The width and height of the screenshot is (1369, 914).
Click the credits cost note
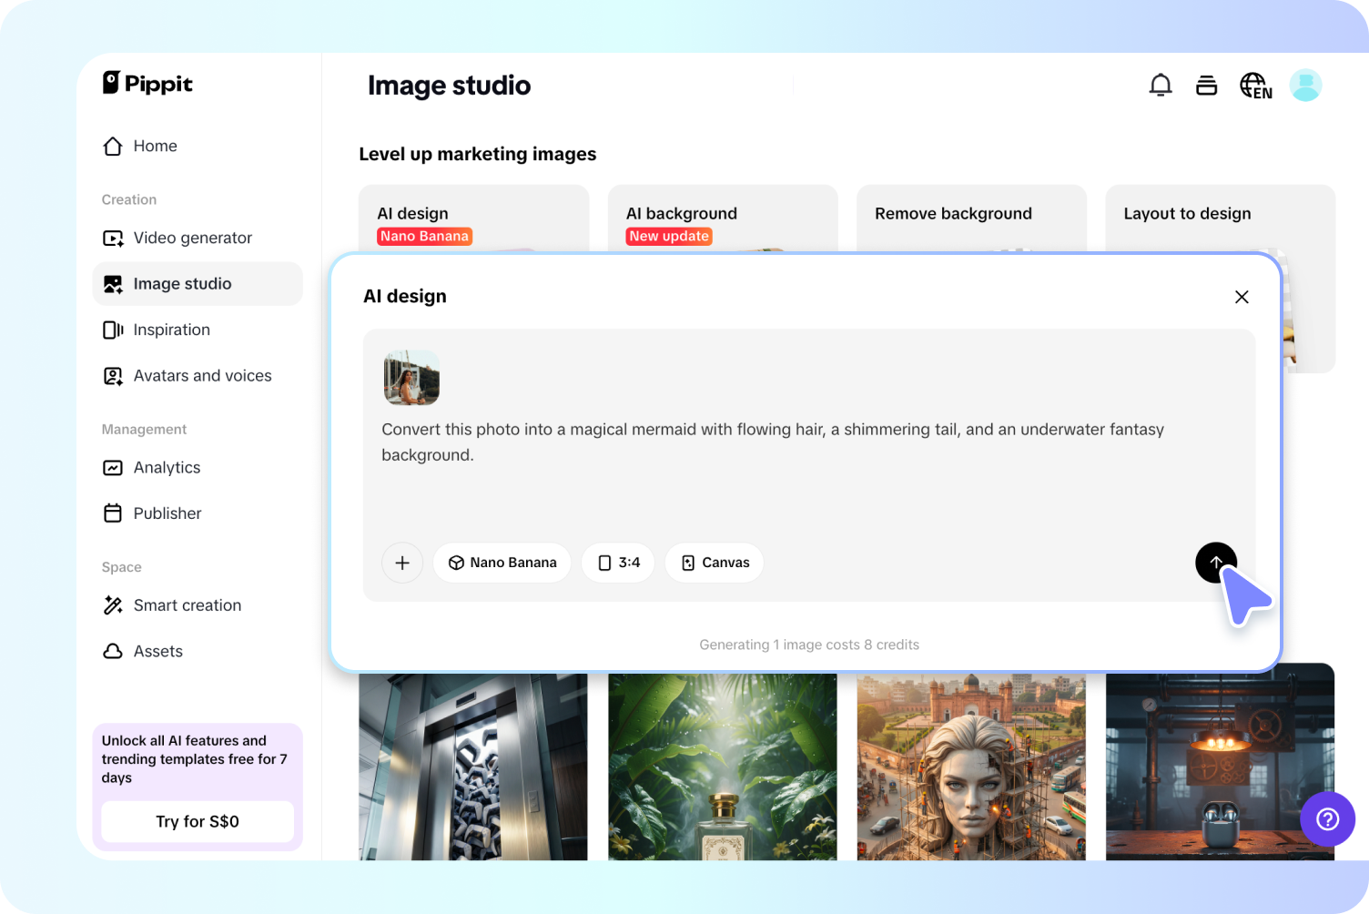[809, 645]
